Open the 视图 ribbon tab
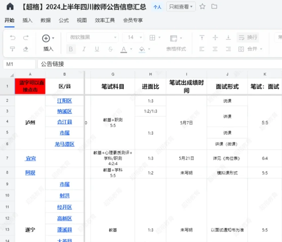The height and width of the screenshot is (242, 282). click(x=81, y=21)
